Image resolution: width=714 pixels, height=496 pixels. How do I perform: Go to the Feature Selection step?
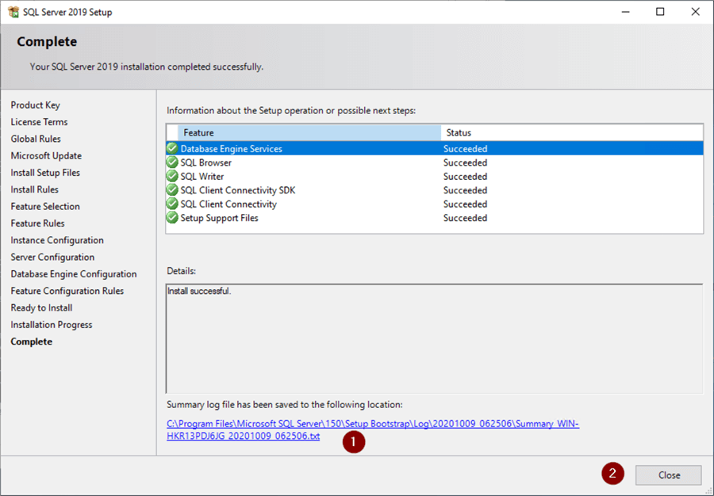pos(45,206)
